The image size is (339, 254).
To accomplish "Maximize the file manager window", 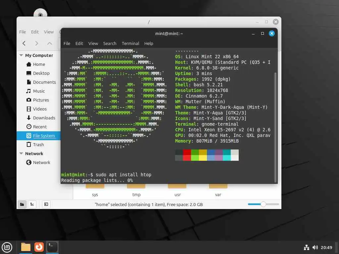I will 266,22.
